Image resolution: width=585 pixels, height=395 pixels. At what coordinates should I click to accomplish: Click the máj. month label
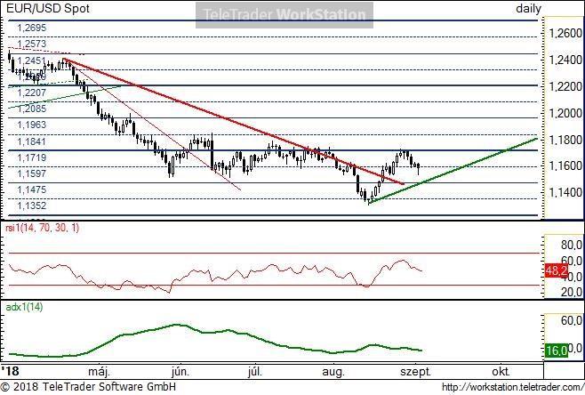click(100, 372)
